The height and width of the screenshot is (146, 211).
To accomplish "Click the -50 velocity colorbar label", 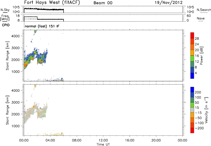I will coord(198,118).
